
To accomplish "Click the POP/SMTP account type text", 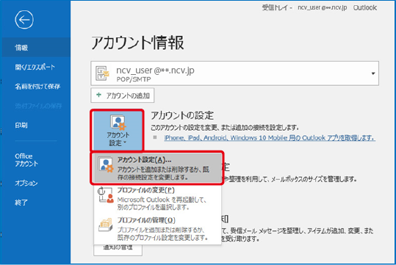I will tap(134, 79).
